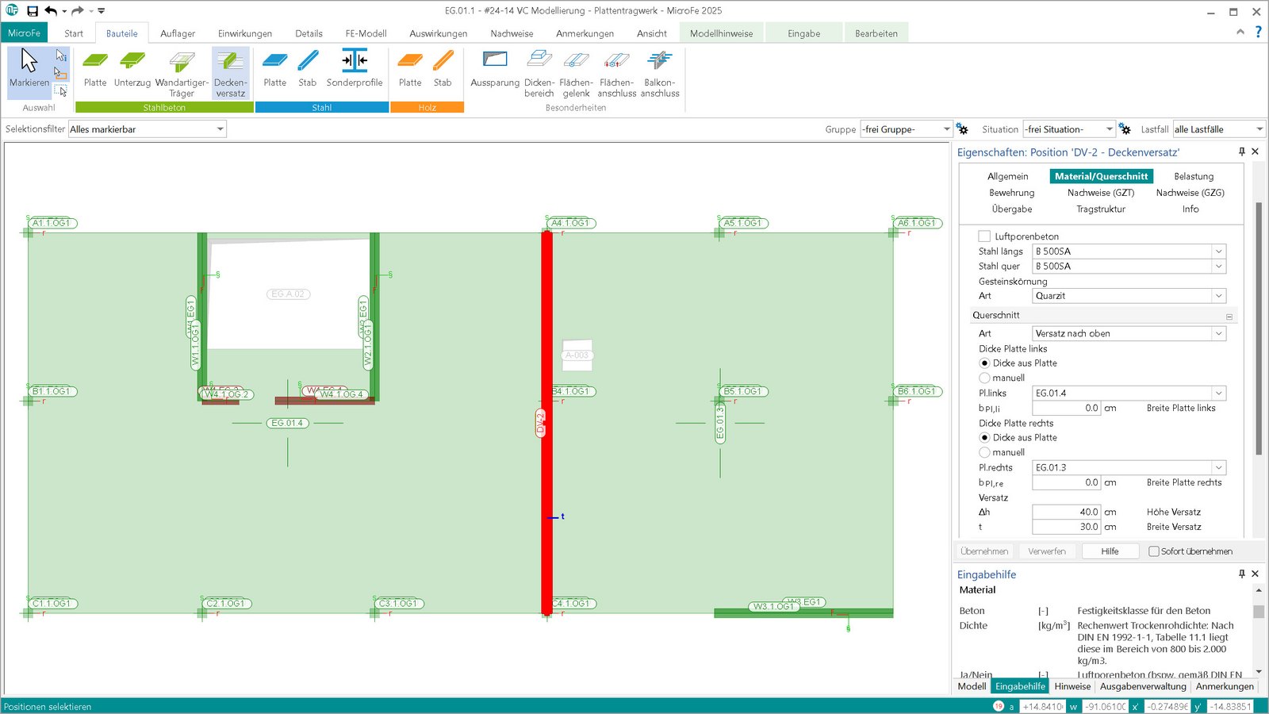Expand the Stahl längs dropdown B 500SA
The width and height of the screenshot is (1269, 714).
click(x=1219, y=251)
